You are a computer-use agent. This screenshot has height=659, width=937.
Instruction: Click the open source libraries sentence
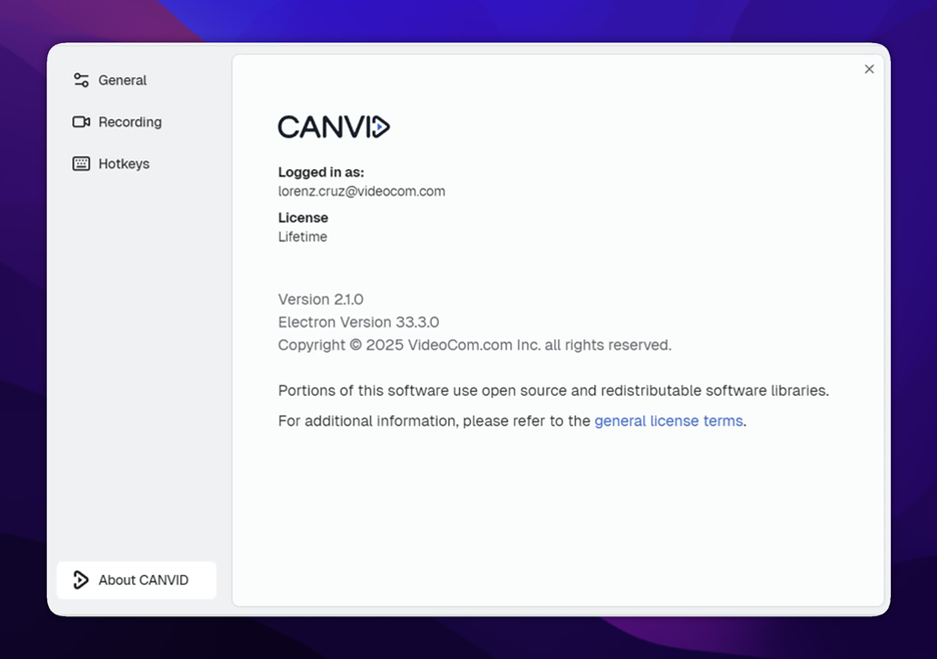[553, 390]
